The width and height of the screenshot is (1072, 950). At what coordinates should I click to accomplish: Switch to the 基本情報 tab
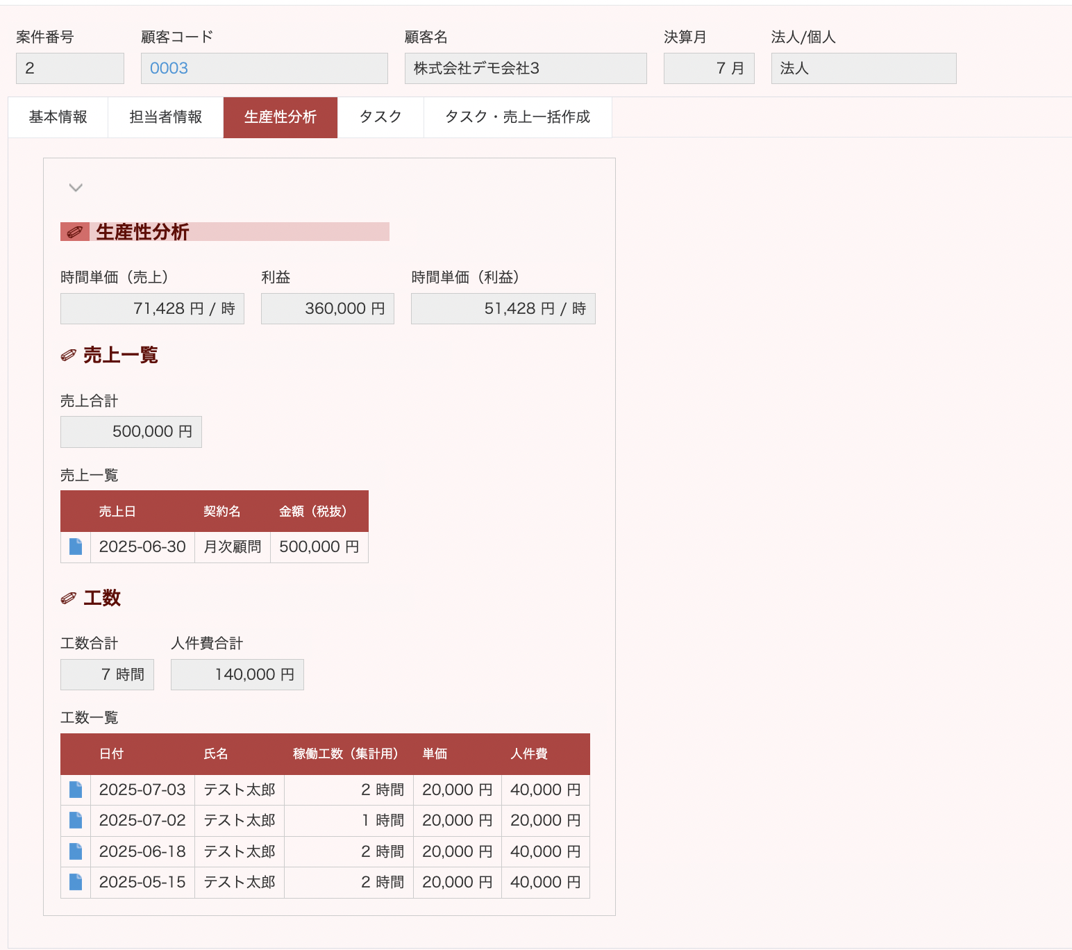[x=58, y=117]
